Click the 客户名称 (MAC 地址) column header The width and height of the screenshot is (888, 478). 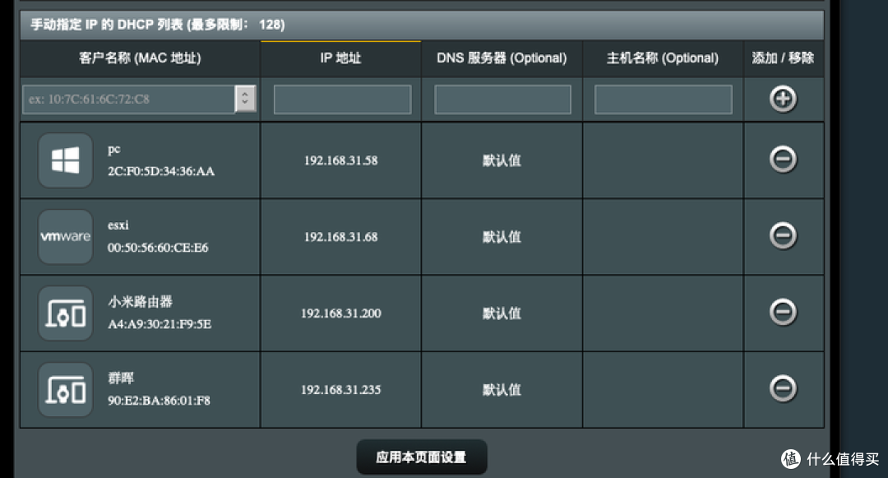coord(140,58)
